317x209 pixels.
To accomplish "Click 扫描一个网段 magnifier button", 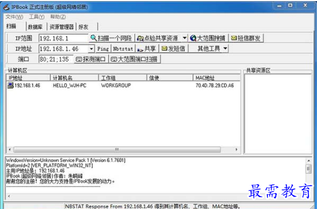I will tap(111, 38).
